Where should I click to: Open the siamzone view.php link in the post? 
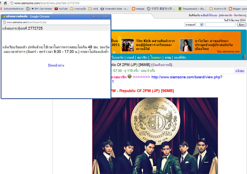(x=187, y=77)
